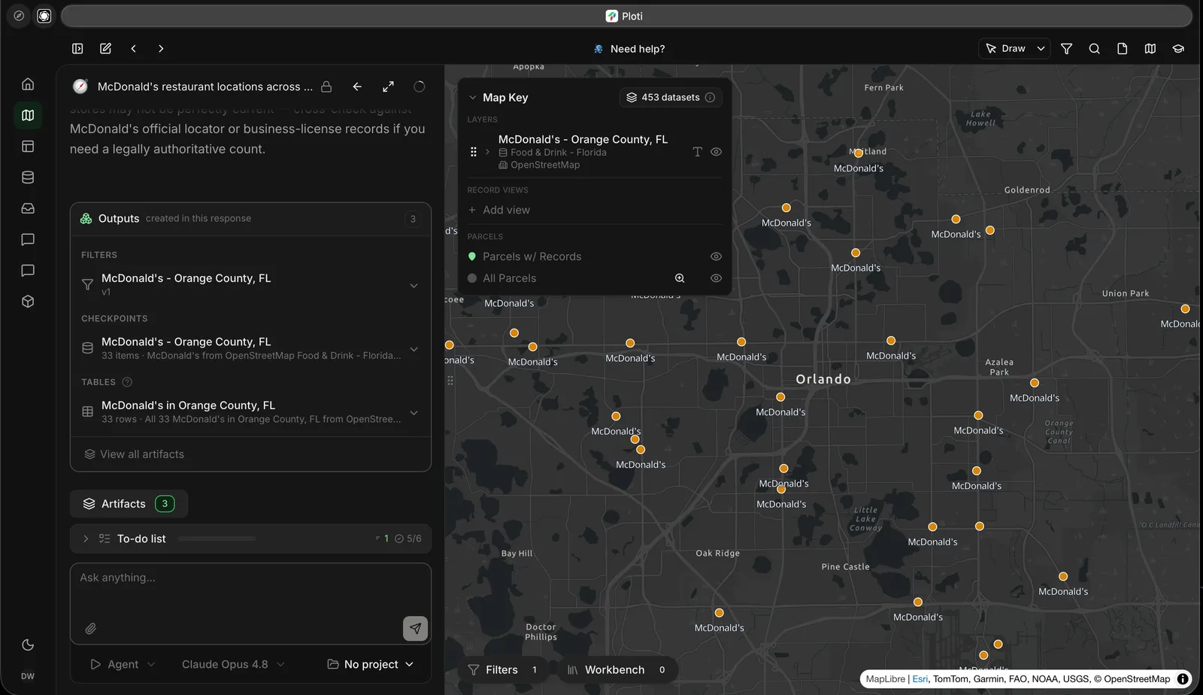Image resolution: width=1203 pixels, height=695 pixels.
Task: Open the cube package icon in sidebar
Action: click(28, 302)
